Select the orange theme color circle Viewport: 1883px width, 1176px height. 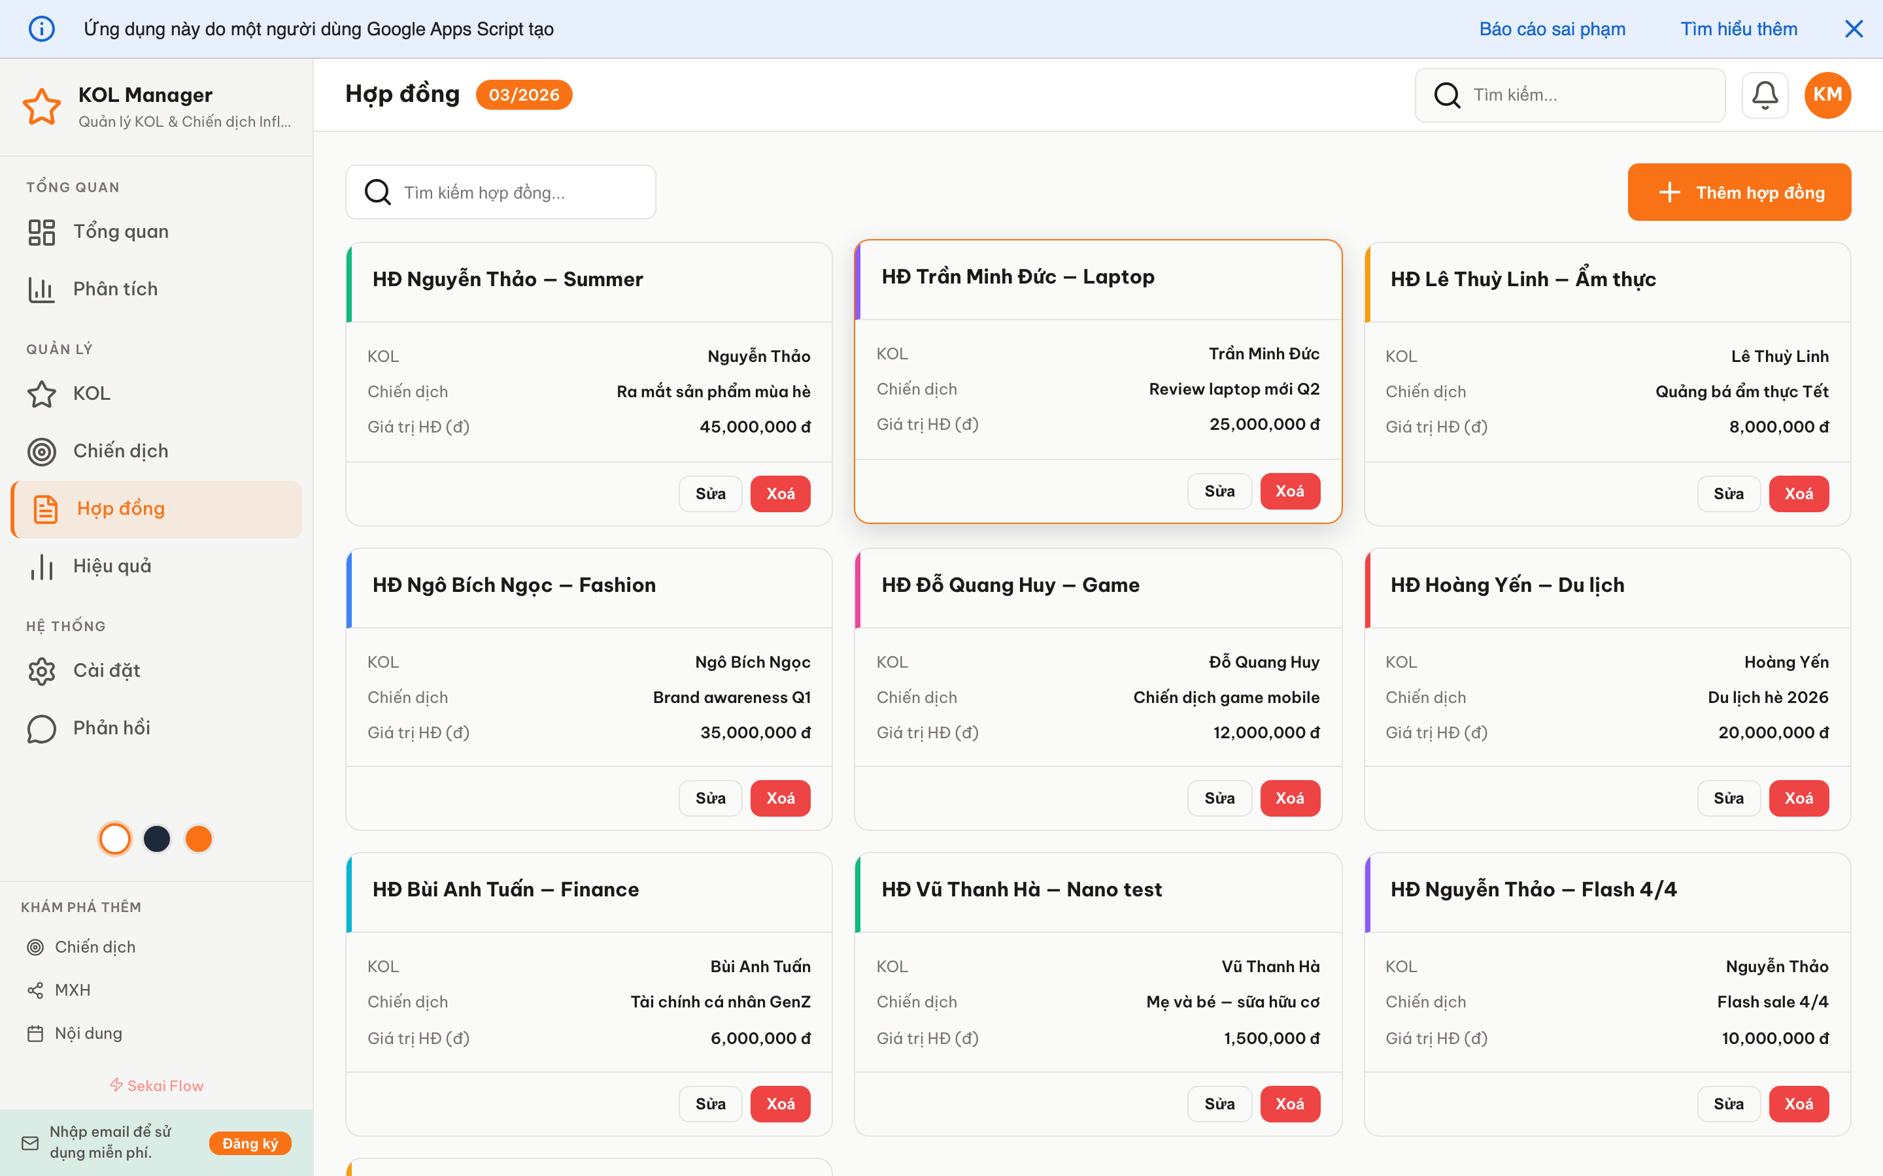coord(198,838)
